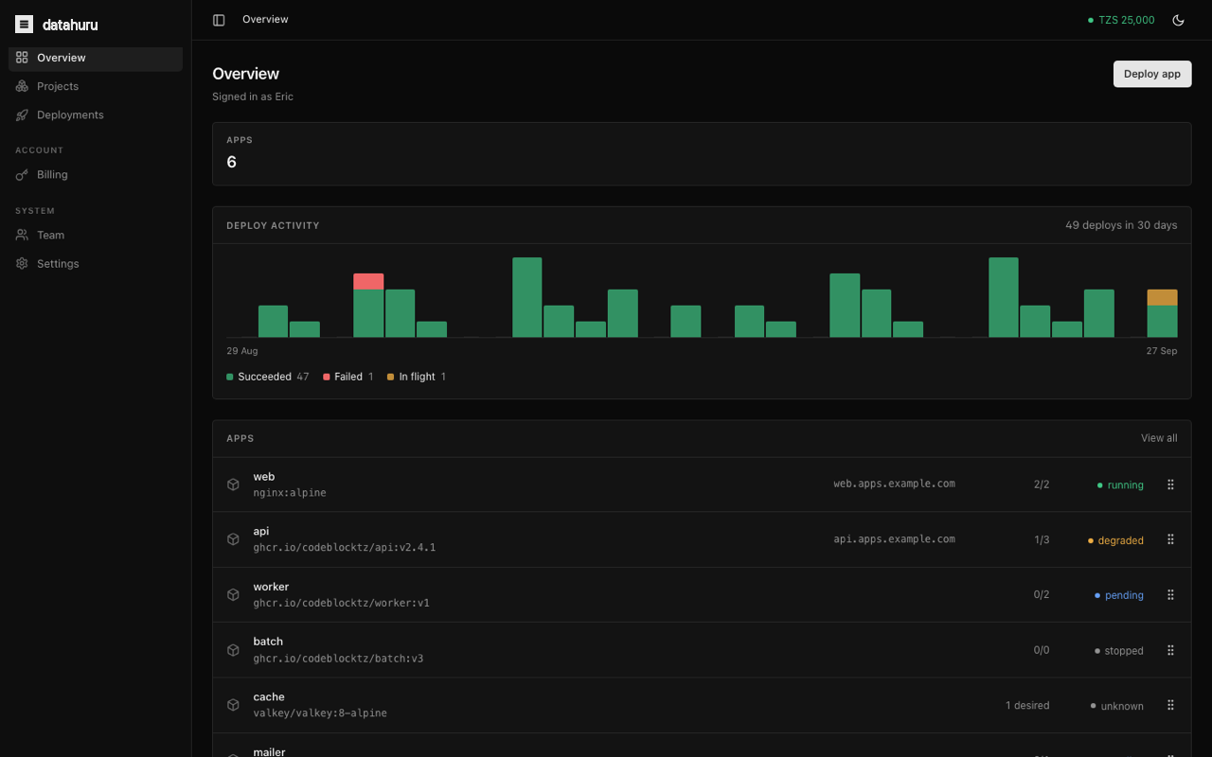Viewport: 1212px width, 757px height.
Task: Click the cube icon beside batch app
Action: coord(233,650)
